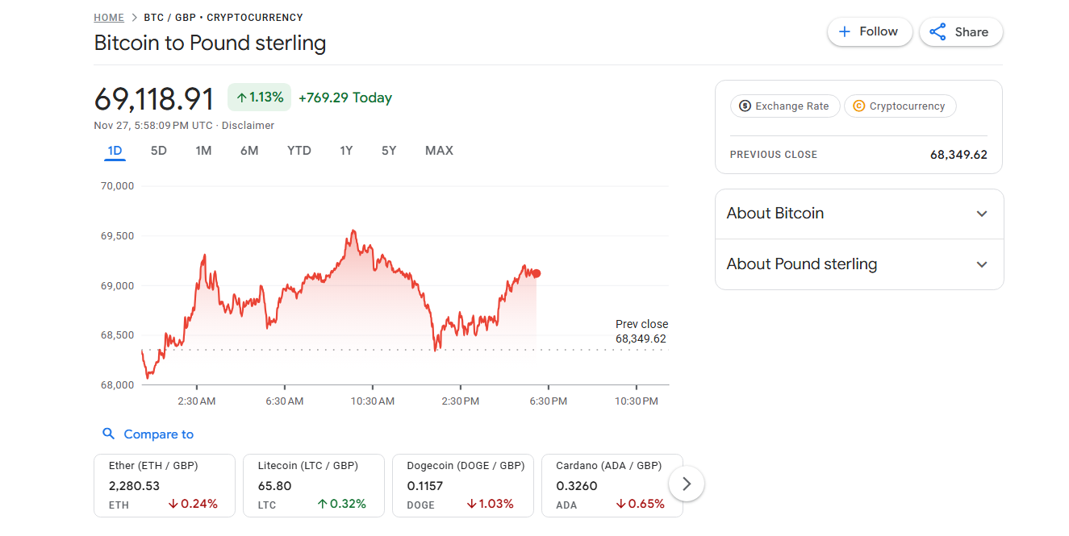Open the HOME breadcrumb link

109,17
